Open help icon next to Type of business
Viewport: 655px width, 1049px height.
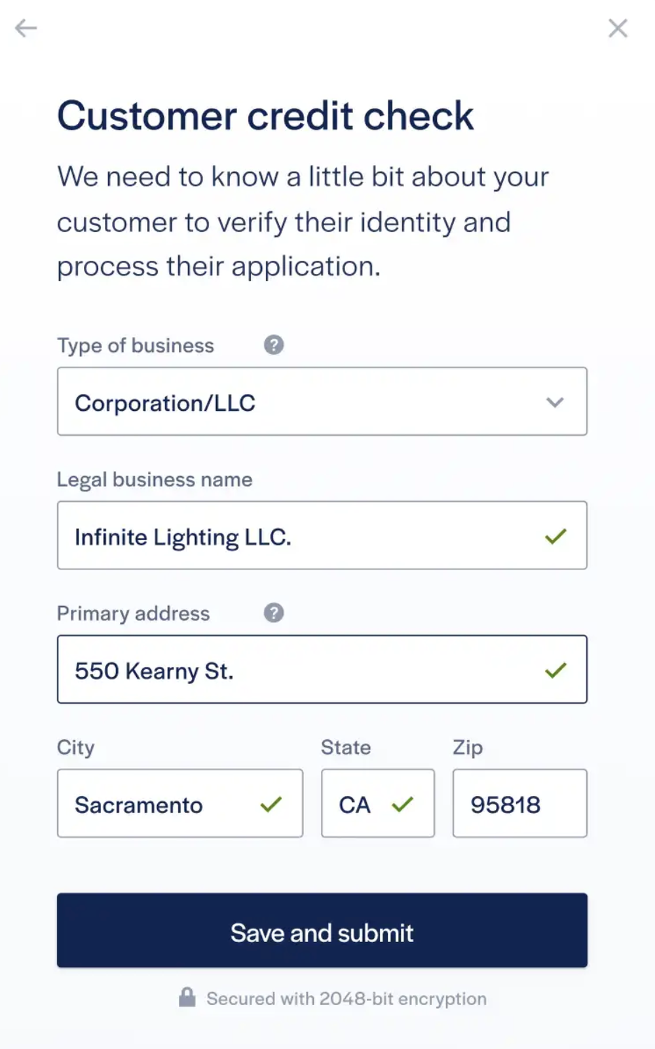tap(274, 345)
